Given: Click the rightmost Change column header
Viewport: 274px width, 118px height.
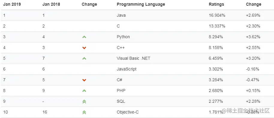Looking at the screenshot, I should [x=254, y=4].
